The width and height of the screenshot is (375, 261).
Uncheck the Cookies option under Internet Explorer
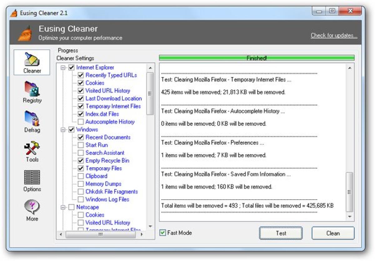click(81, 83)
